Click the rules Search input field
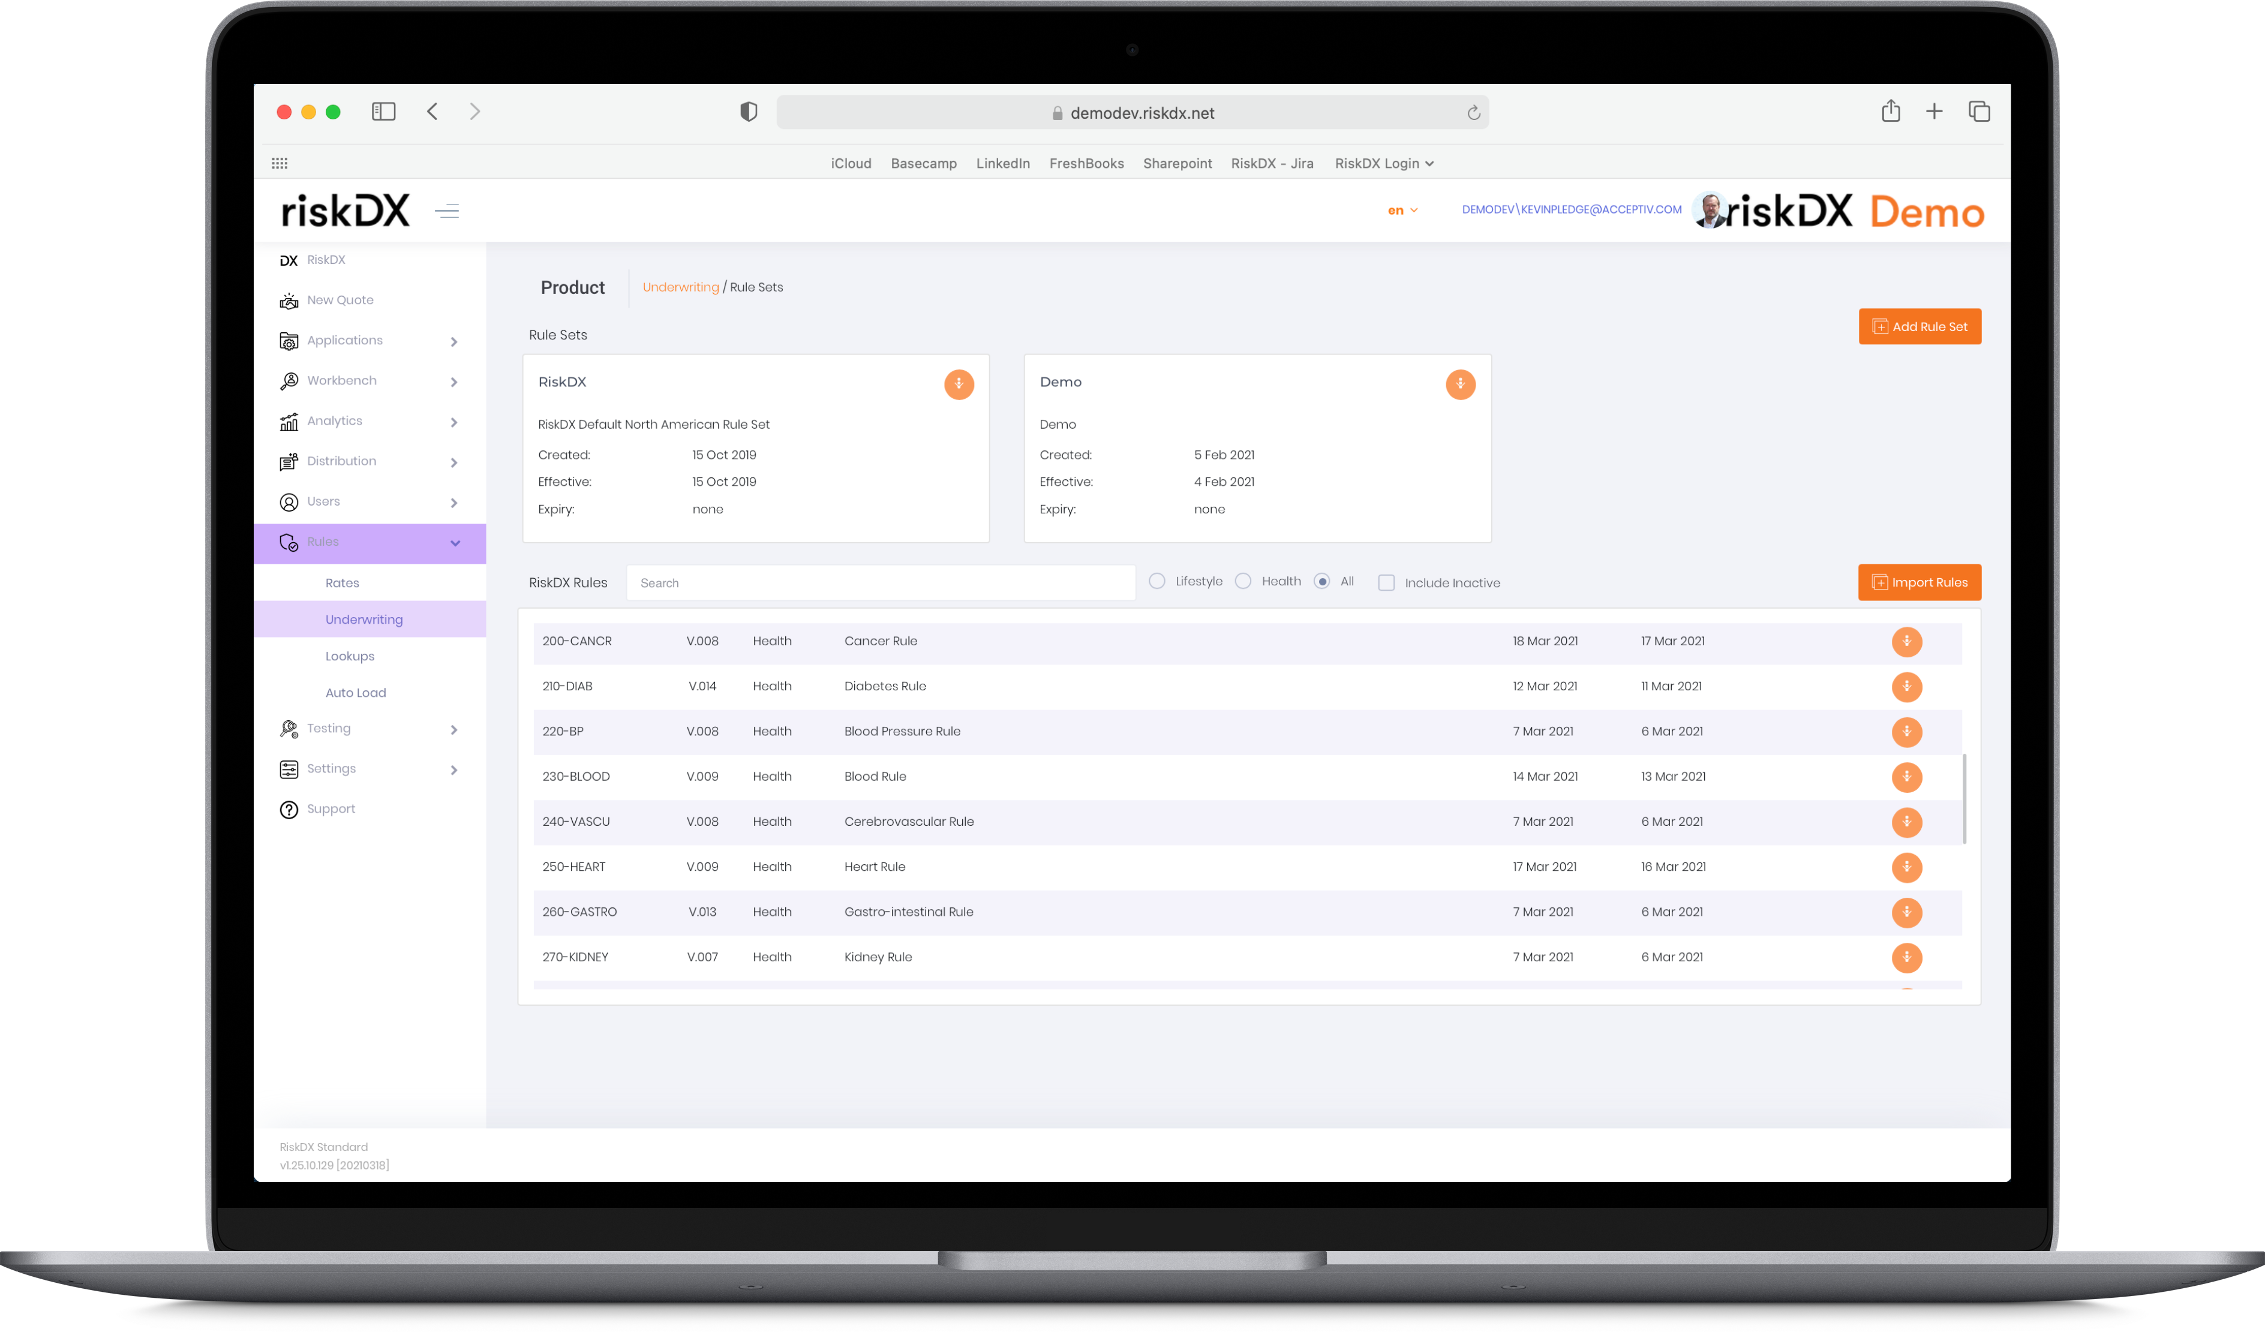This screenshot has height=1332, width=2265. pyautogui.click(x=880, y=584)
